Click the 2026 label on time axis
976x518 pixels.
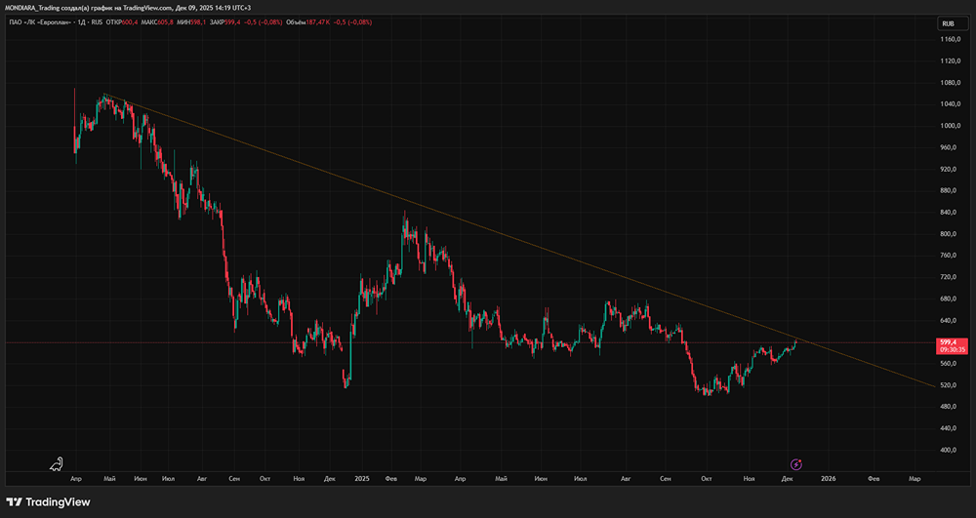click(x=828, y=479)
